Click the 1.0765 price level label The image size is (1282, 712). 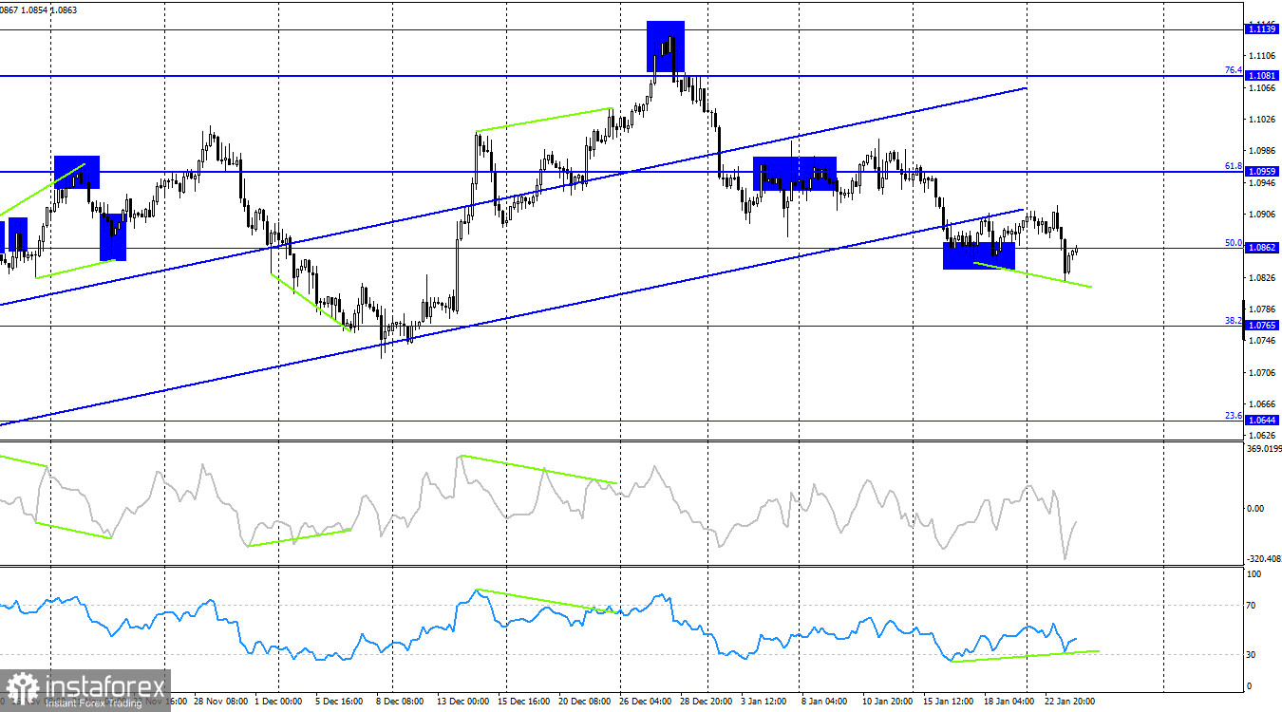pos(1261,325)
